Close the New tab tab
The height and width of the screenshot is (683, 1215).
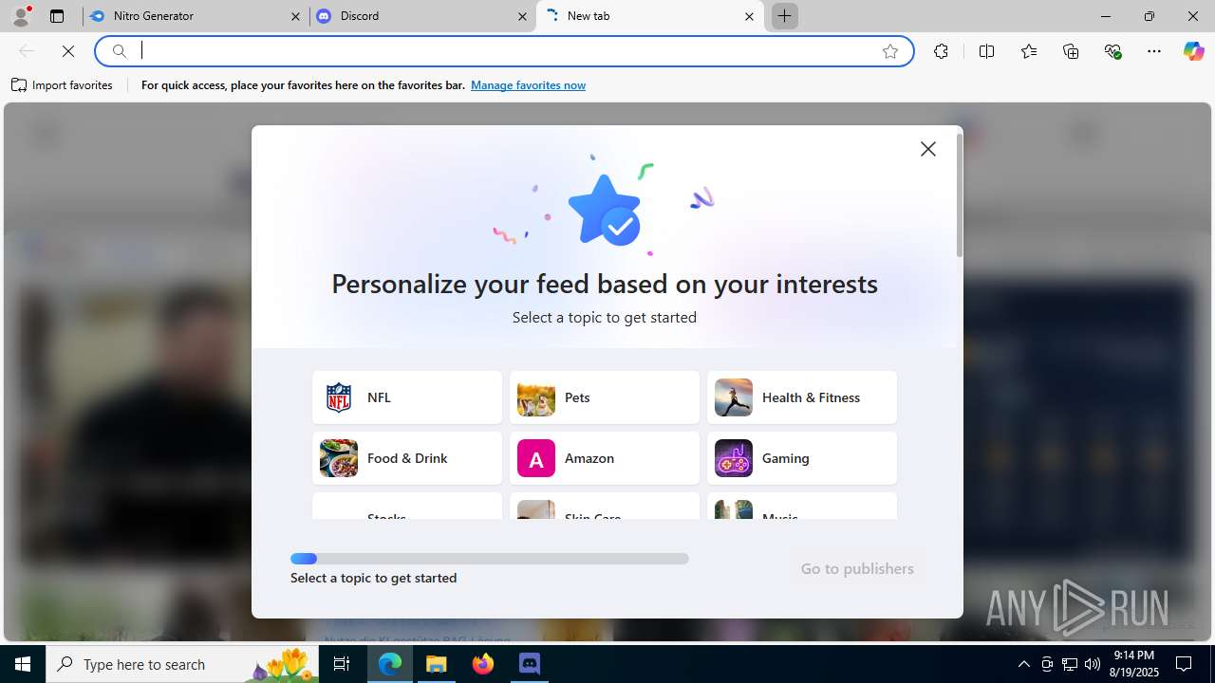coord(749,16)
